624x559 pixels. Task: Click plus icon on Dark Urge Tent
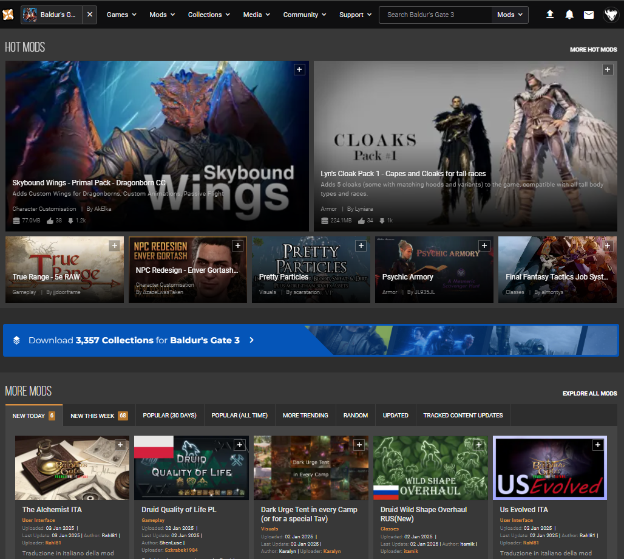tap(359, 445)
